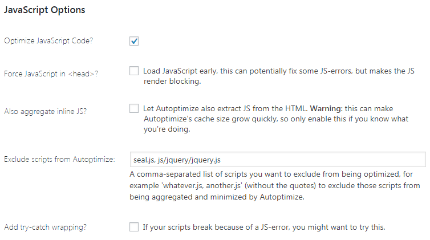Screen dimensions: 430x240
Task: Click the "Exclude scripts from Autoptimize:" label
Action: pyautogui.click(x=60, y=160)
